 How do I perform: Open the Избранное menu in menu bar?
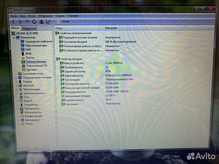pos(46,16)
